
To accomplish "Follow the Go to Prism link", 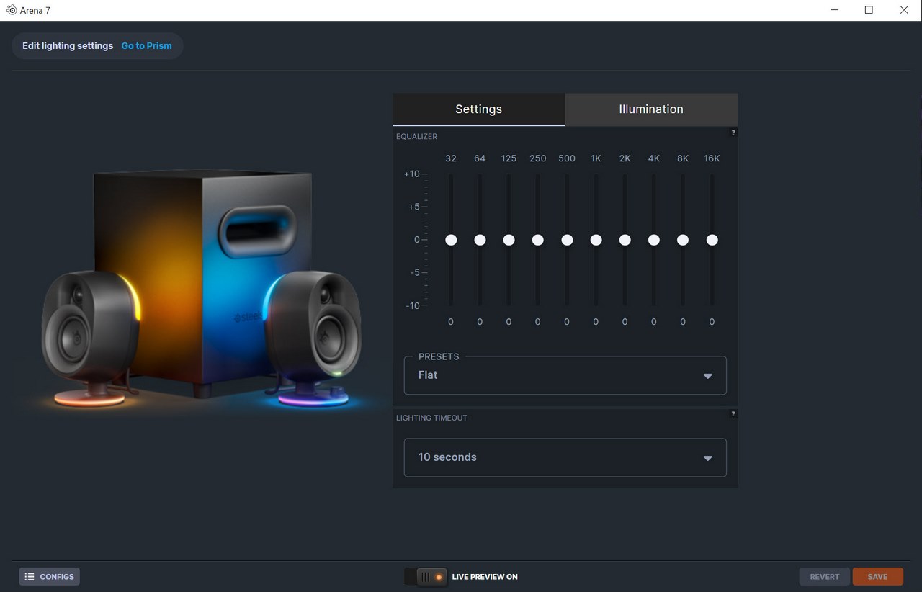I will point(146,46).
